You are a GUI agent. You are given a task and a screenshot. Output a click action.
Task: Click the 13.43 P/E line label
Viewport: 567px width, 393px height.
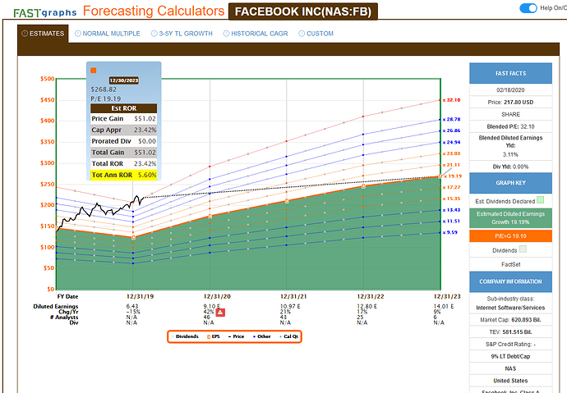tap(451, 210)
